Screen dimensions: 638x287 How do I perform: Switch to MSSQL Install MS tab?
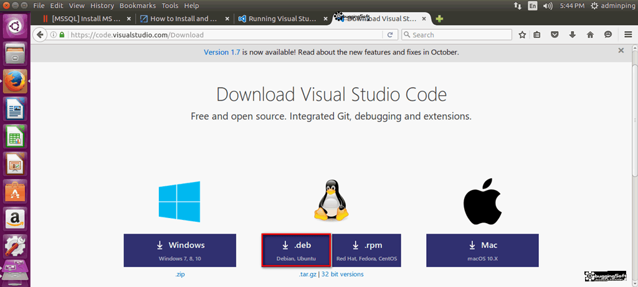(87, 19)
